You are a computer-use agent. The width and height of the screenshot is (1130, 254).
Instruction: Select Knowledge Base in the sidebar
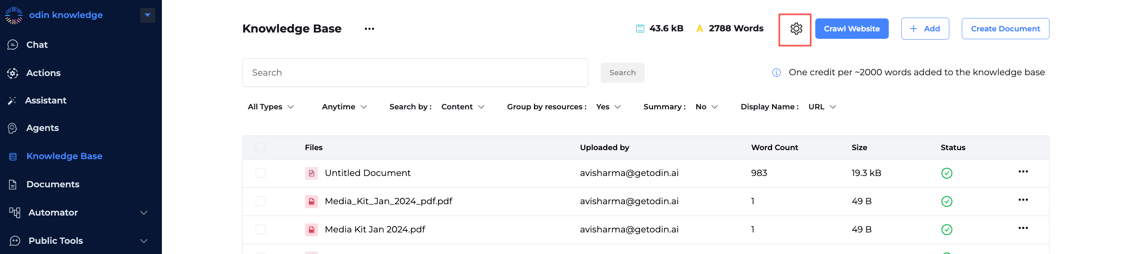tap(64, 156)
